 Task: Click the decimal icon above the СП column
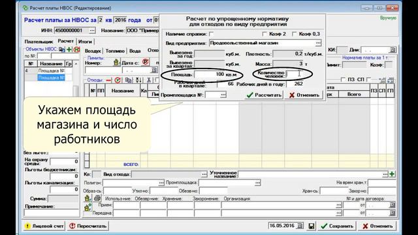382,80
